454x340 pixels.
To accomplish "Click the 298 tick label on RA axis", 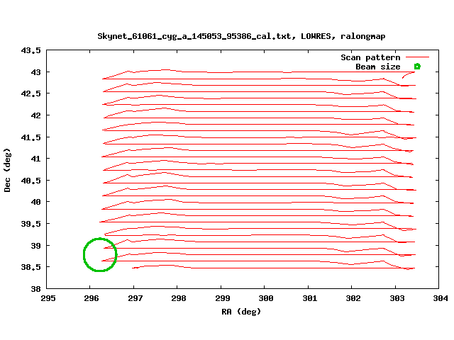I will pyautogui.click(x=178, y=299).
